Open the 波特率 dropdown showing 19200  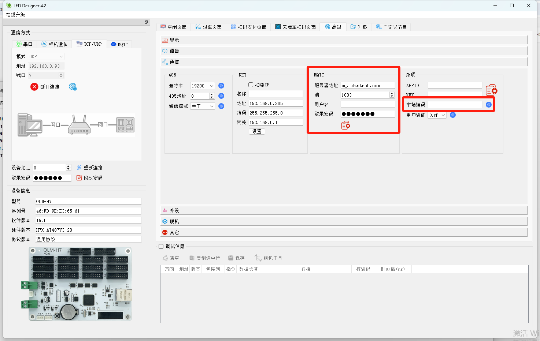pyautogui.click(x=203, y=86)
